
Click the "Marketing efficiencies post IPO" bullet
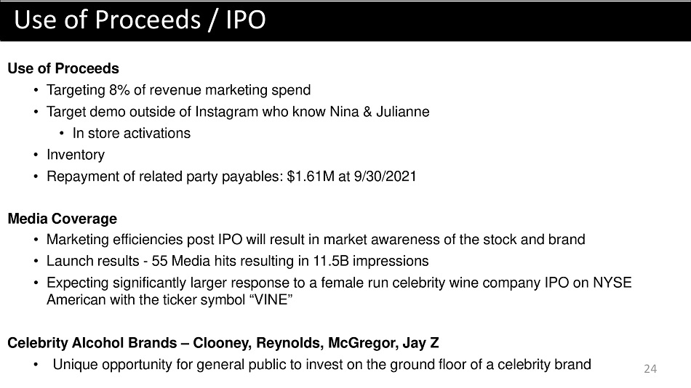tap(316, 239)
